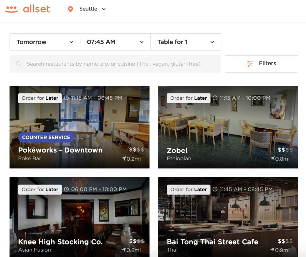Screen dimensions: 306x257
Task: Expand the city chevron next to Seattle
Action: point(104,9)
